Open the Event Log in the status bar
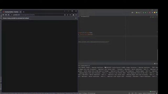Viewport: 168px width, 94px height. 153,92
